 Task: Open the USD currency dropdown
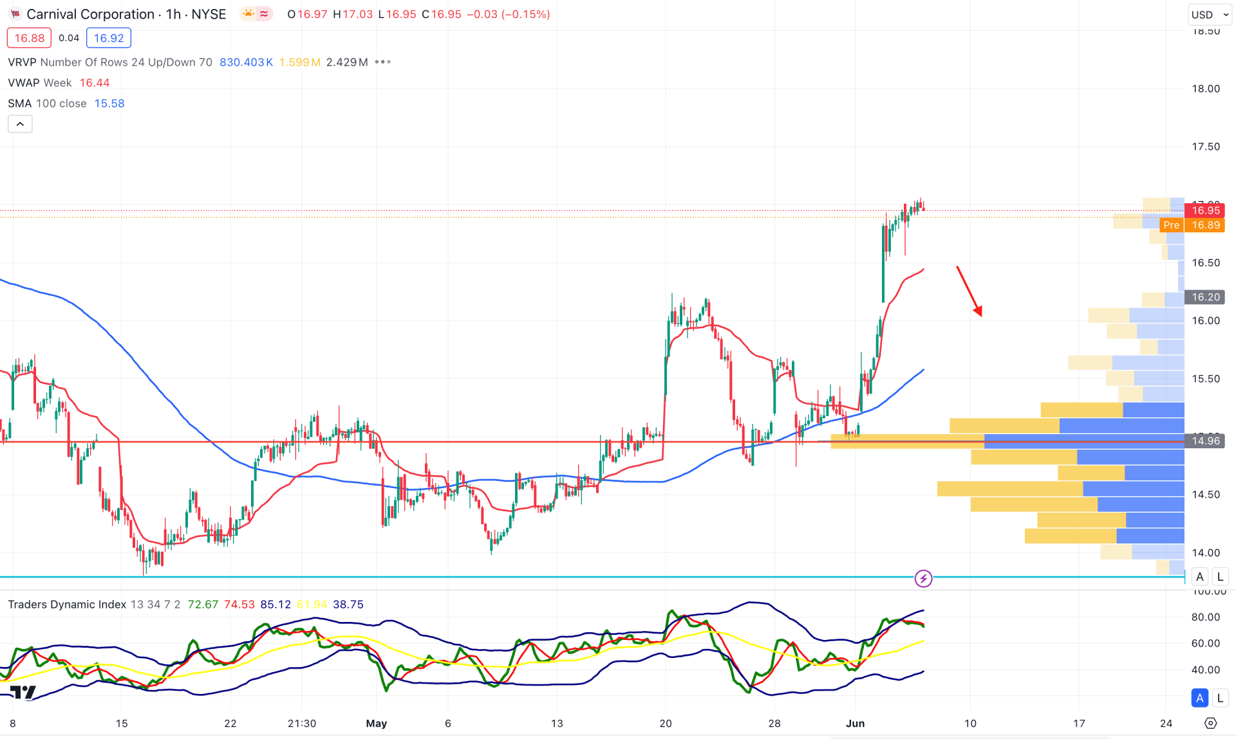[x=1210, y=14]
